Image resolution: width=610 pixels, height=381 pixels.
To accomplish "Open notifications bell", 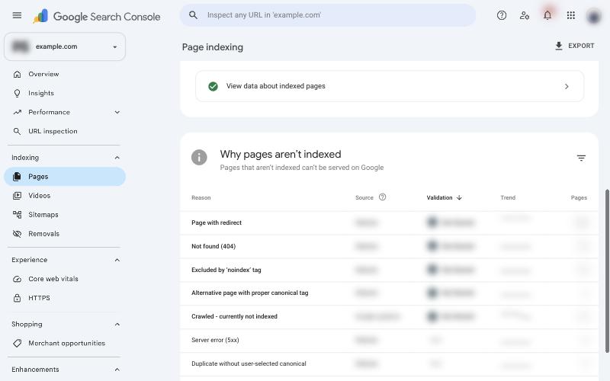I will (547, 15).
